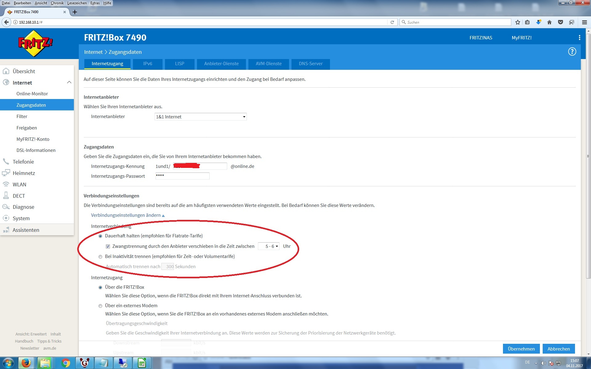Open the Chronik browser menu
The height and width of the screenshot is (369, 591).
pyautogui.click(x=57, y=3)
